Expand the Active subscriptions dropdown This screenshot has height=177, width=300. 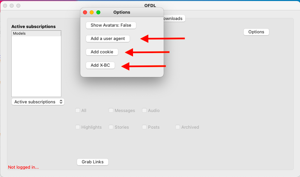coord(38,102)
